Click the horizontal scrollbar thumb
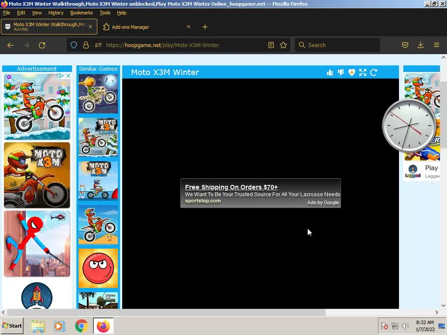Image resolution: width=447 pixels, height=335 pixels. (166, 312)
